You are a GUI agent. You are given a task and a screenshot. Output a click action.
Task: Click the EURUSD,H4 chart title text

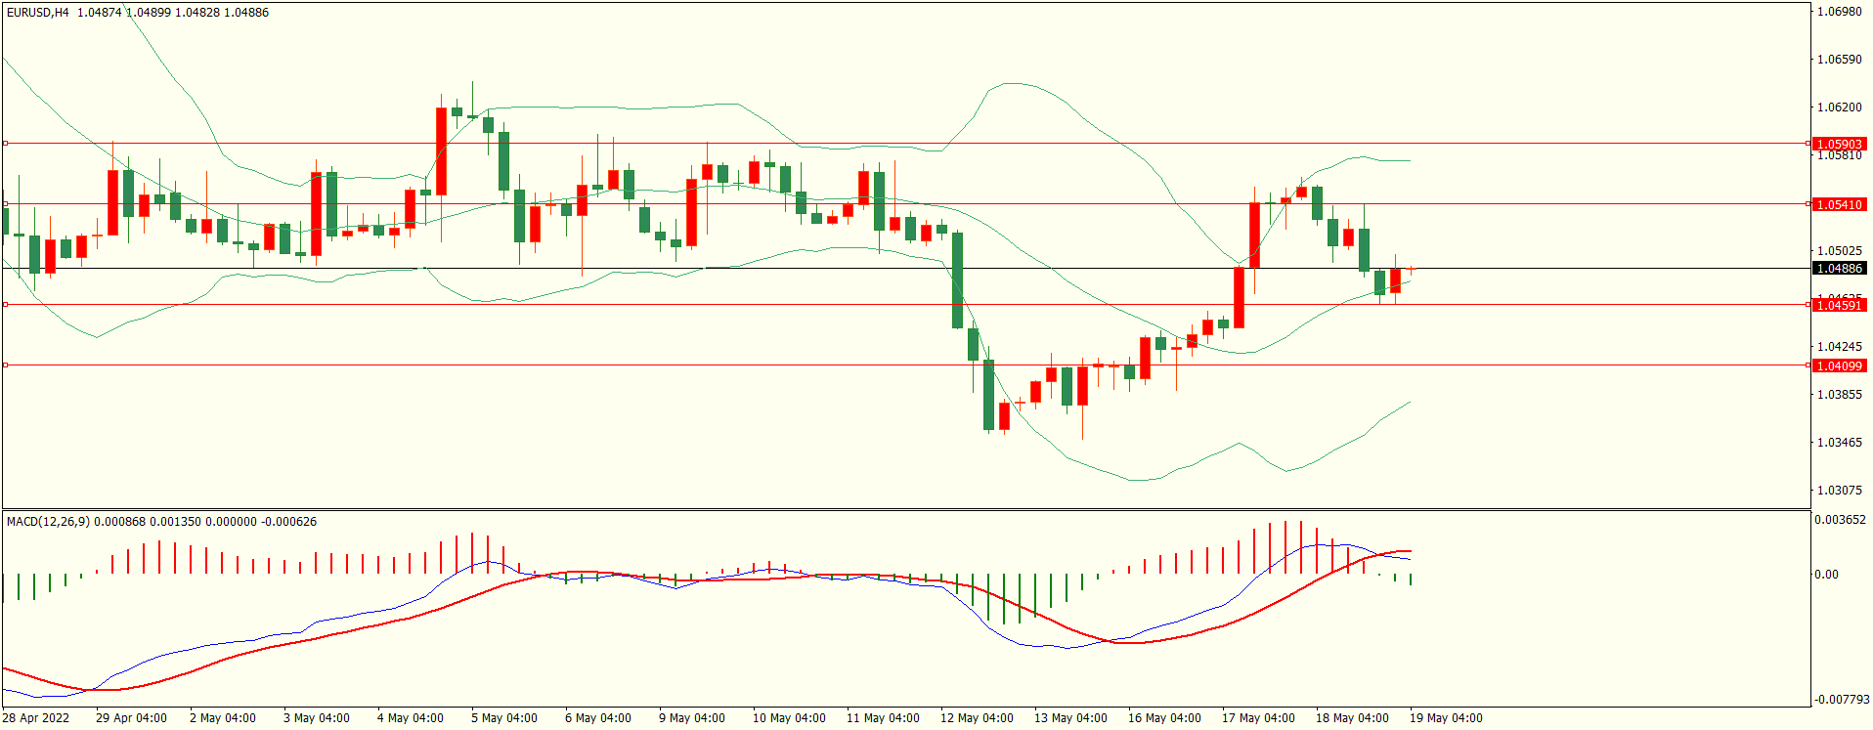click(x=37, y=13)
